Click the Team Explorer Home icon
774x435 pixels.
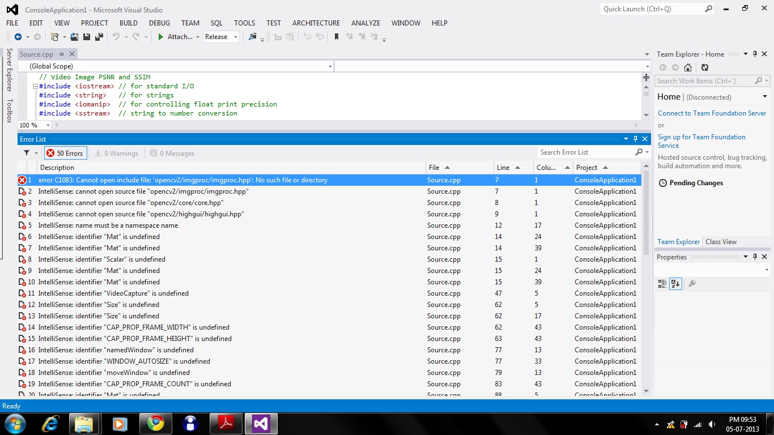coord(688,67)
